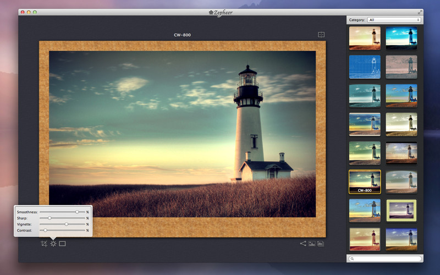Choose the blueprint sketch filter thumbnail
440x275 pixels.
click(x=365, y=67)
